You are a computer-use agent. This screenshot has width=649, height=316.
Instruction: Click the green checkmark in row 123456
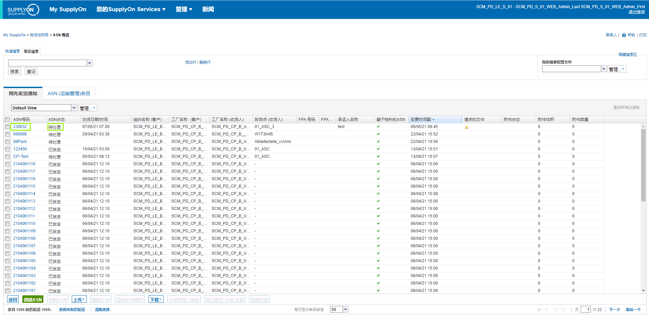click(x=378, y=149)
